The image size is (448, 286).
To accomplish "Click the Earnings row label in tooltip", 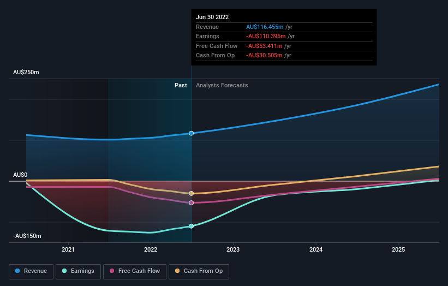I will point(207,36).
